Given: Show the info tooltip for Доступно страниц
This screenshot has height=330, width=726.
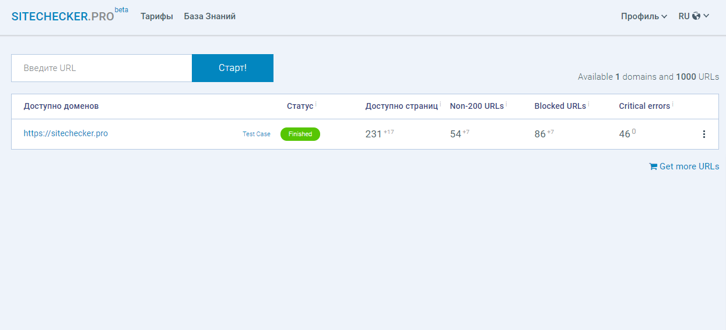Looking at the screenshot, I should [x=440, y=104].
